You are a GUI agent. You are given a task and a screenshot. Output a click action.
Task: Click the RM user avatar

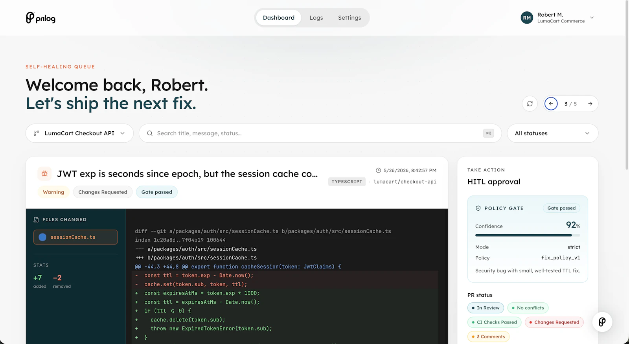(527, 18)
